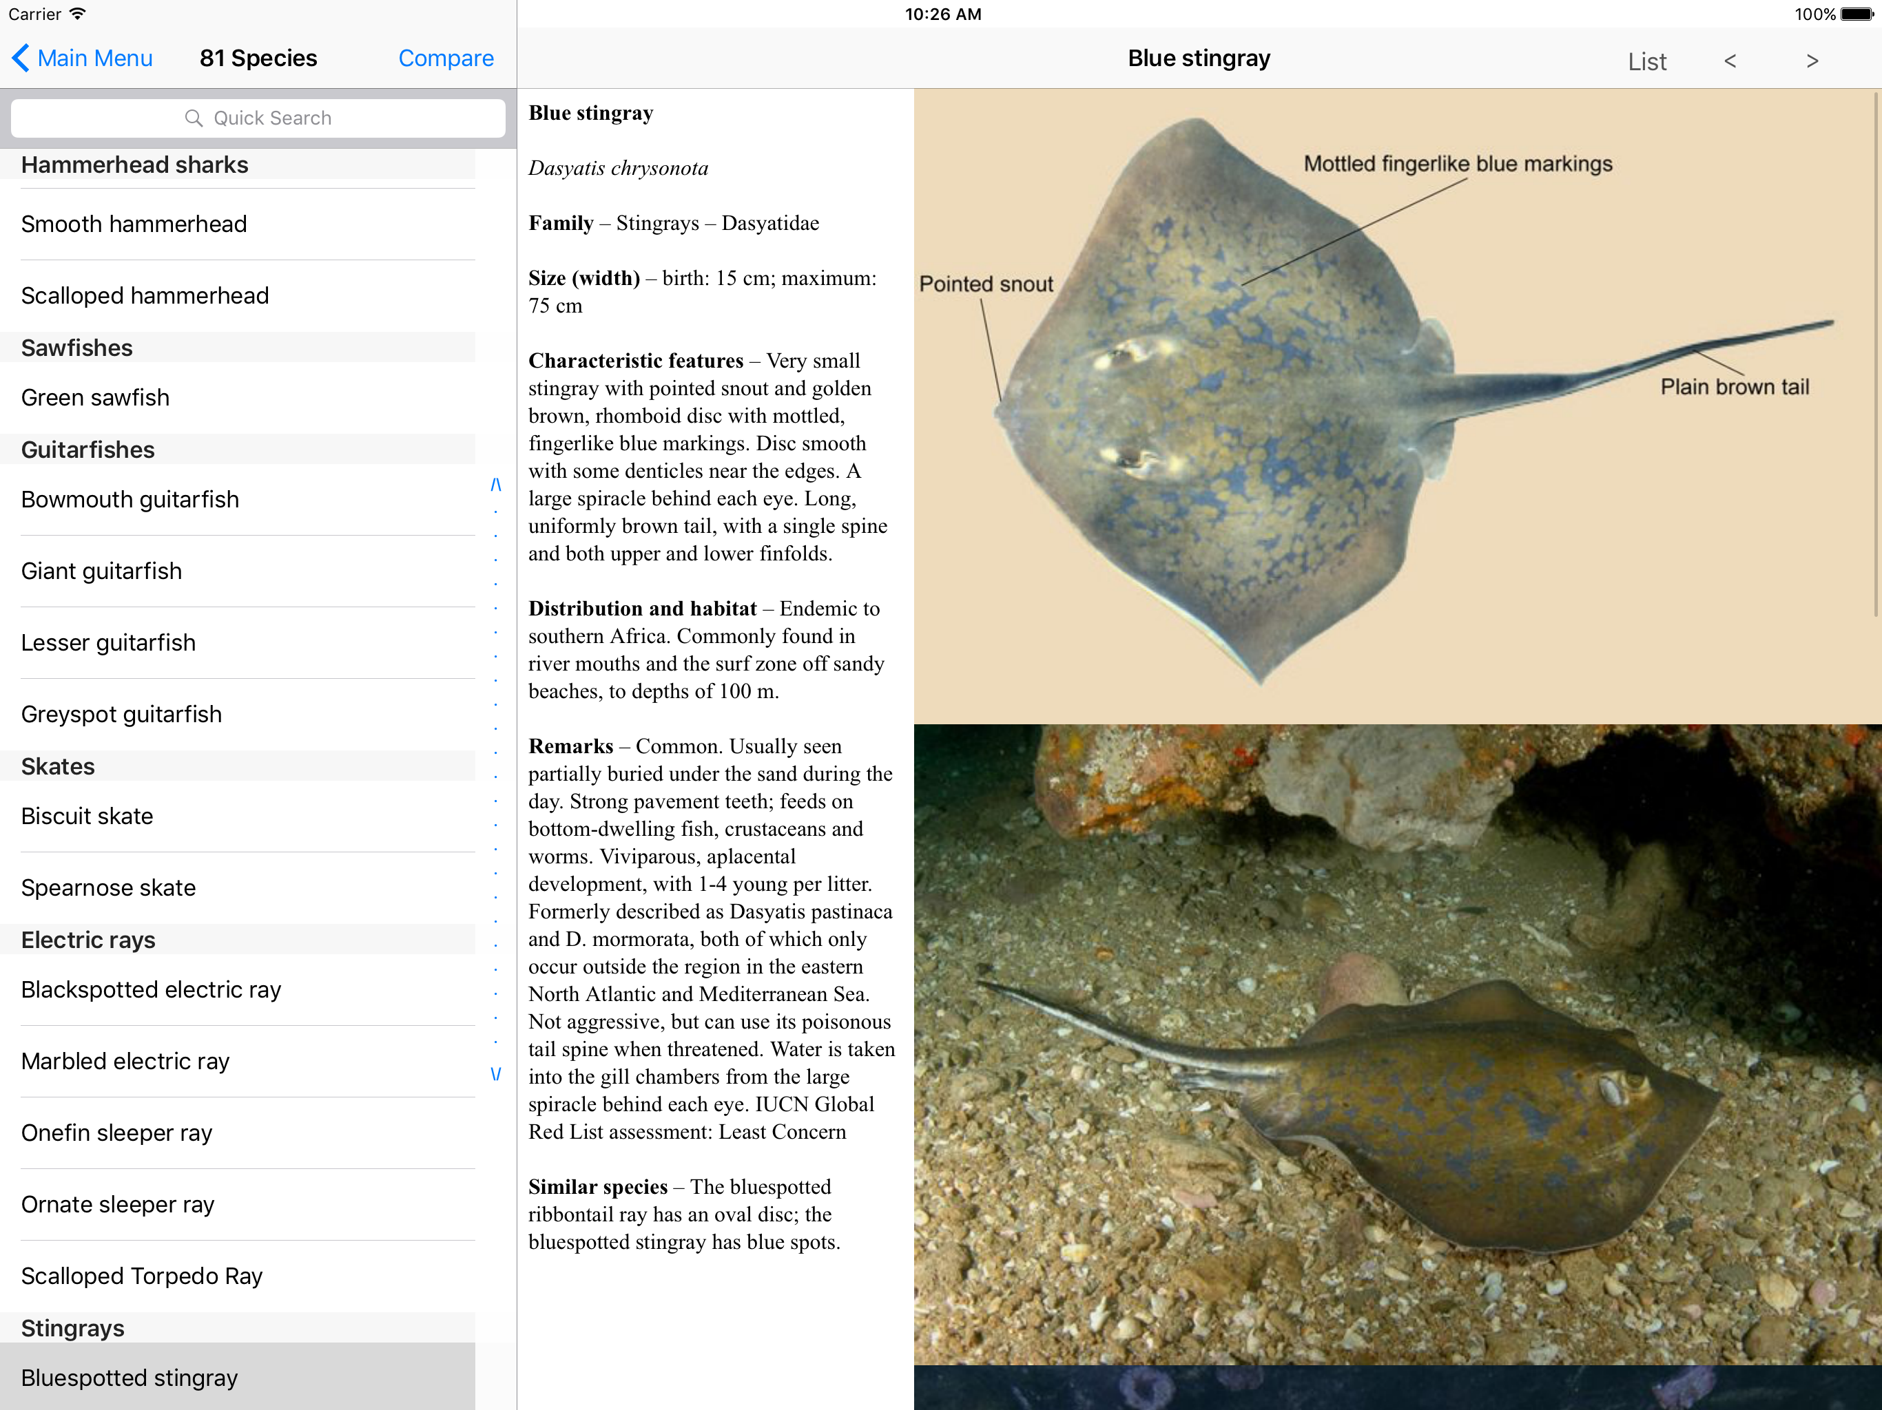Tap the Hammerhead sharks section header
1882x1410 pixels.
coord(238,165)
